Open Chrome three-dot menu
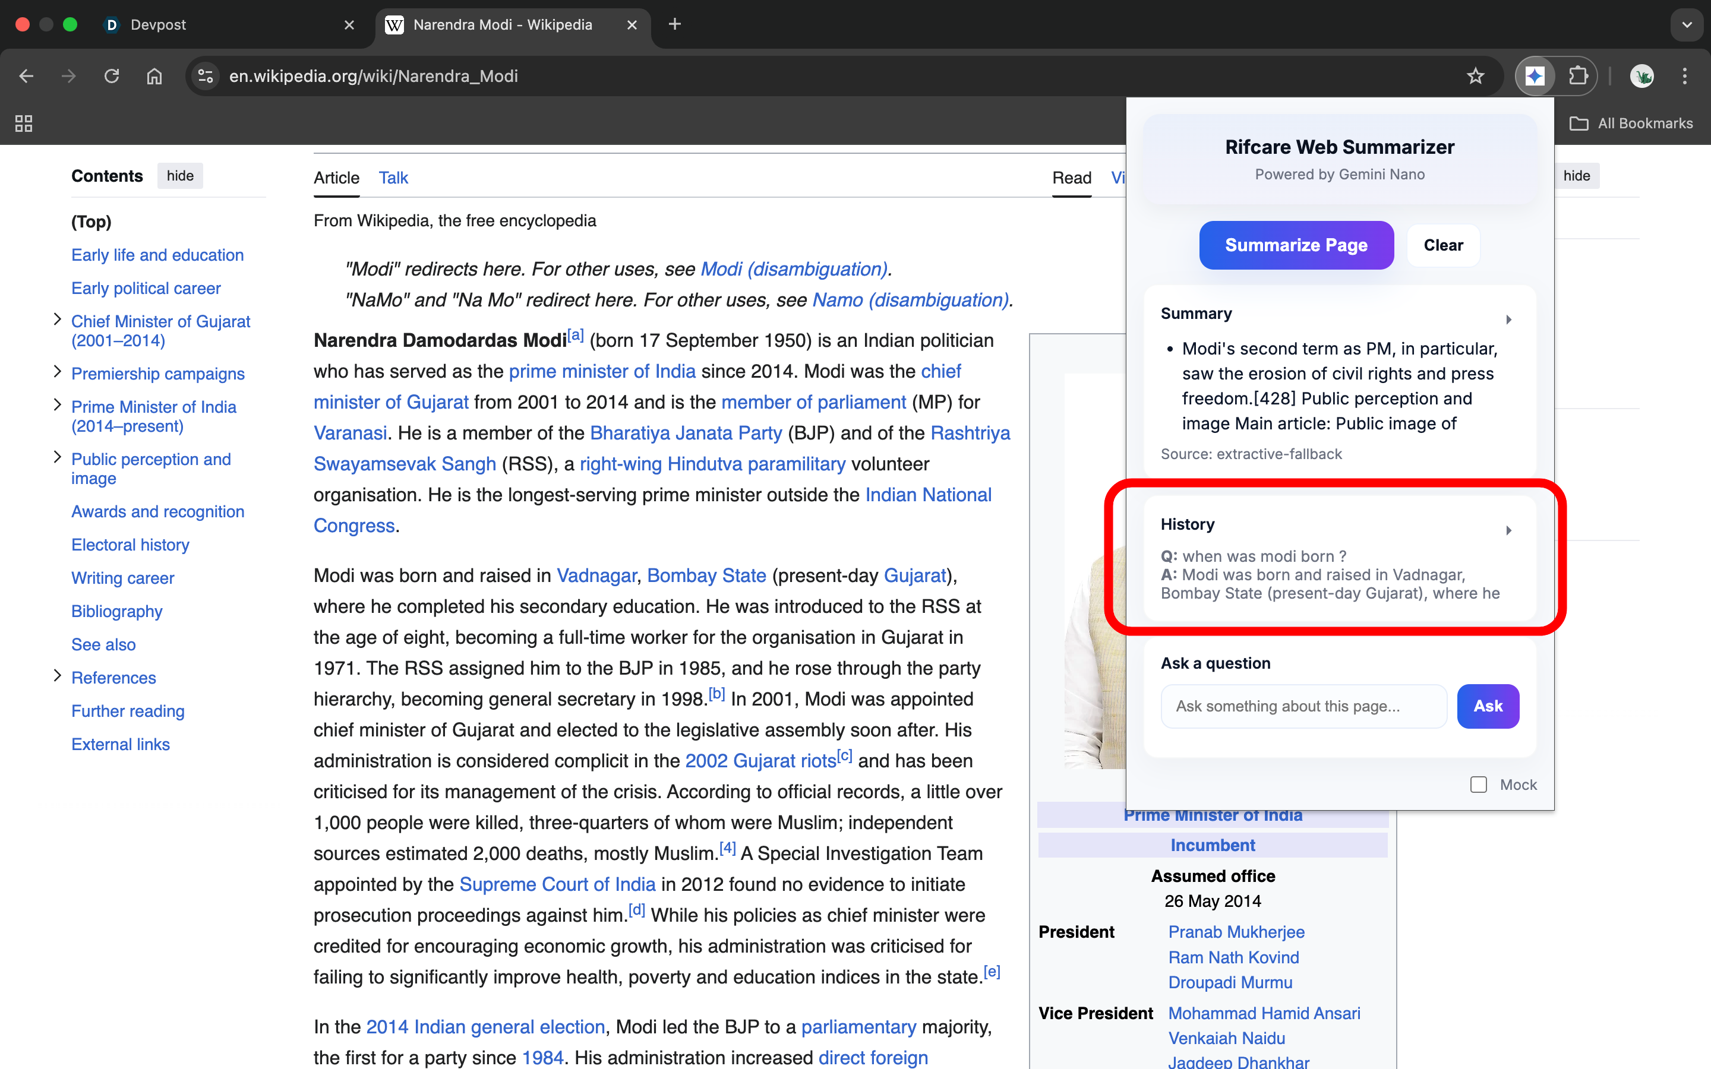Image resolution: width=1711 pixels, height=1069 pixels. click(1685, 75)
